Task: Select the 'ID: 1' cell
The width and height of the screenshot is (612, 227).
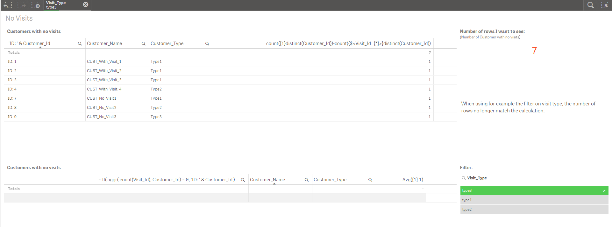Action: point(45,62)
